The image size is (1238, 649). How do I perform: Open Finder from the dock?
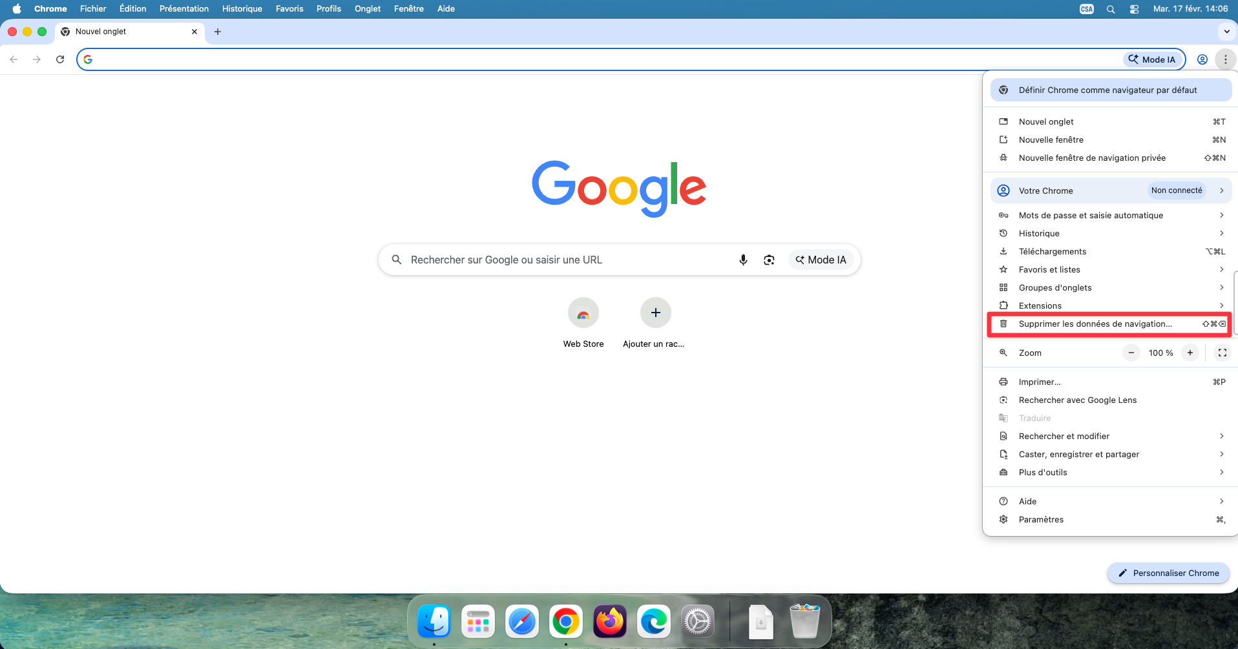434,622
